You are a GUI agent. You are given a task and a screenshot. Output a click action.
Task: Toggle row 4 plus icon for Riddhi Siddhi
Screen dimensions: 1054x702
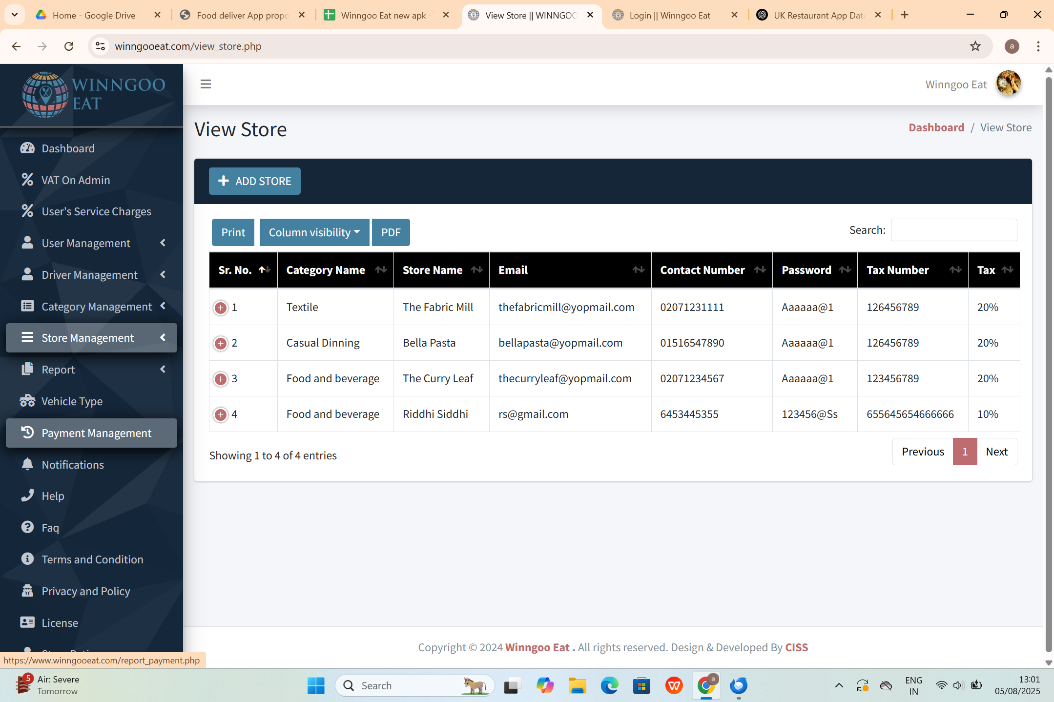click(x=221, y=414)
